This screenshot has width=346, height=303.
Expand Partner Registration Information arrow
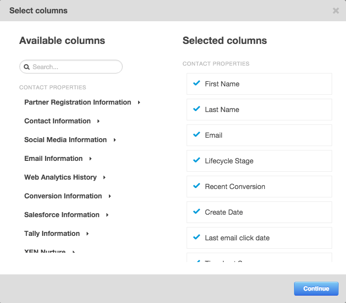click(139, 102)
